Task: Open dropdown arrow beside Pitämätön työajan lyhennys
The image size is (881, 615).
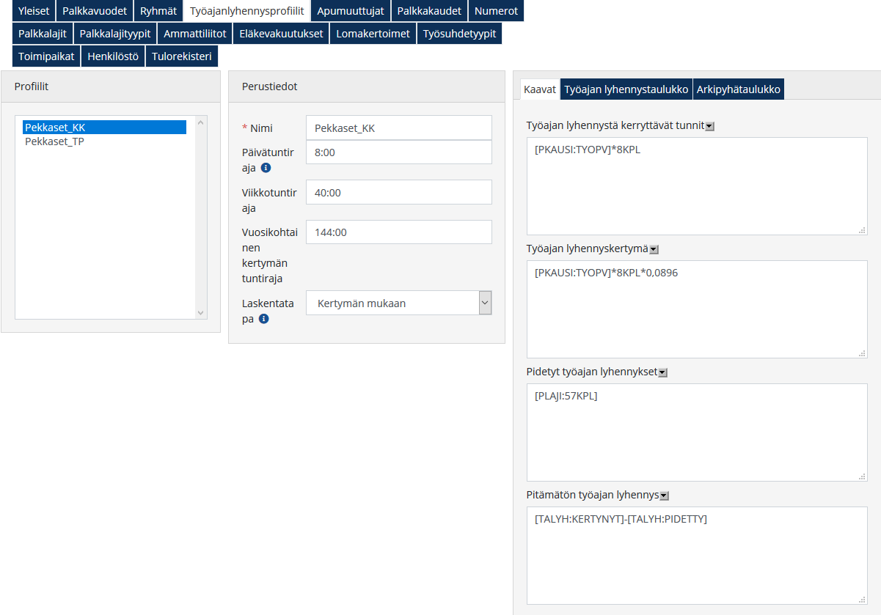Action: tap(664, 496)
